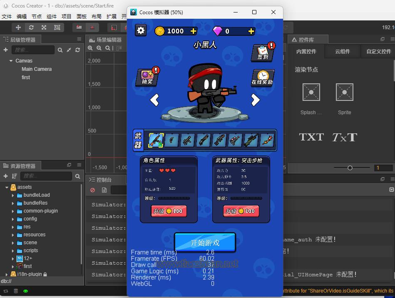395x298 pixels.
Task: Click the hierarchy search field
Action: (x=33, y=50)
